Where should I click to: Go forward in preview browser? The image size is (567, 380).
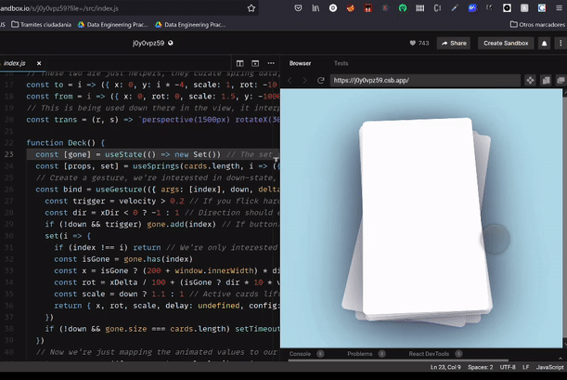coord(304,80)
